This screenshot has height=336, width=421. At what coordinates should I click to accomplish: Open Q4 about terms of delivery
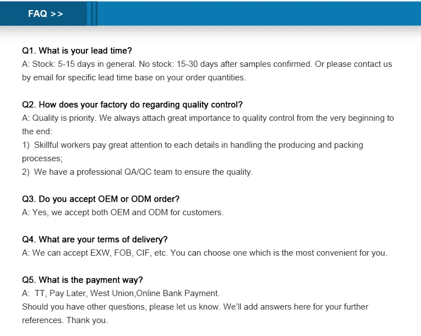click(95, 239)
